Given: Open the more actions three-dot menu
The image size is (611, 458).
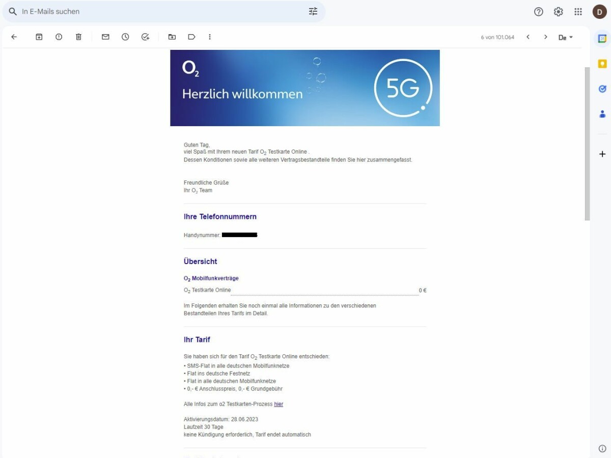Looking at the screenshot, I should point(210,37).
